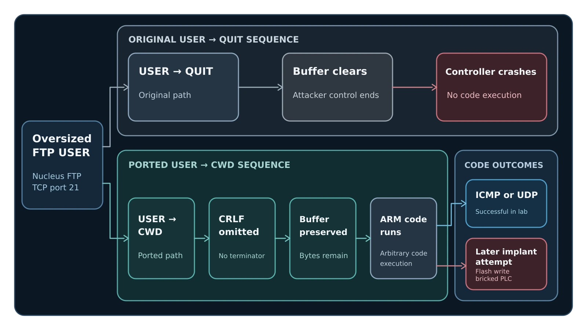This screenshot has width=587, height=330.
Task: Click the CRLF omitted node
Action: pos(242,238)
